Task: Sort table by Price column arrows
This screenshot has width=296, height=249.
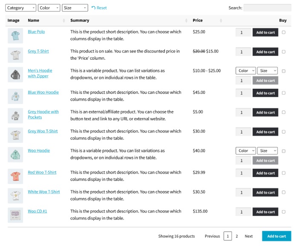Action: coord(221,20)
